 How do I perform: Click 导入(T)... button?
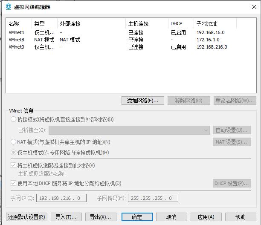66,217
